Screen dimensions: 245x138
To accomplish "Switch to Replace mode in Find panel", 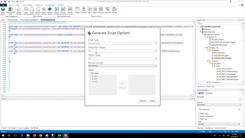I will tap(209, 93).
